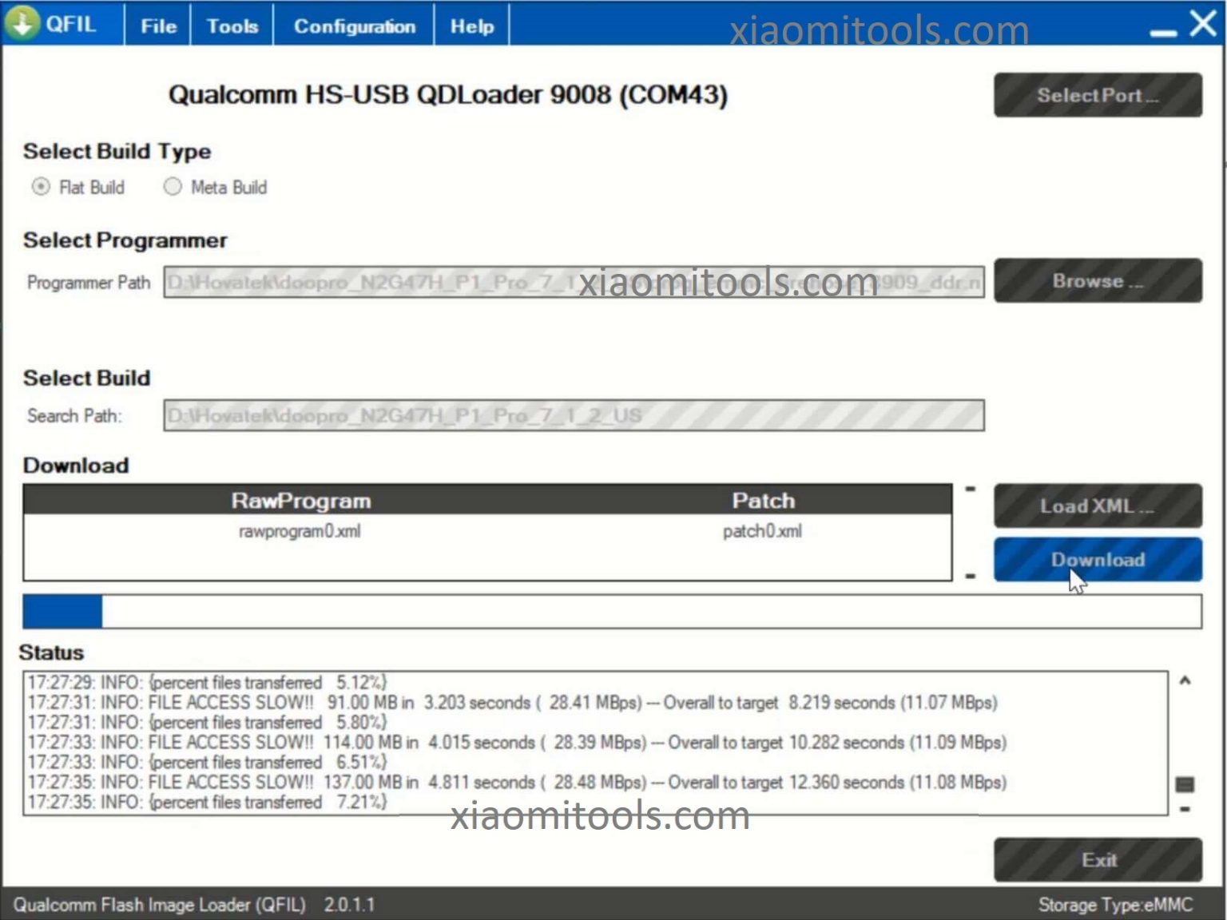This screenshot has height=920, width=1227.
Task: Open the Tools menu
Action: (x=232, y=26)
